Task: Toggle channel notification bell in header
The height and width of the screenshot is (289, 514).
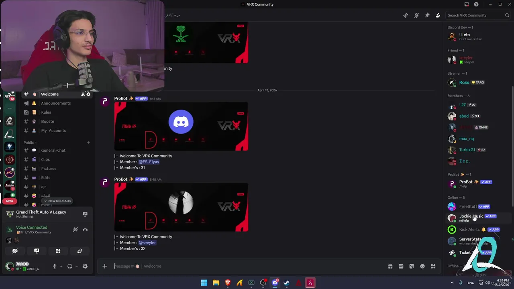Action: click(x=416, y=15)
